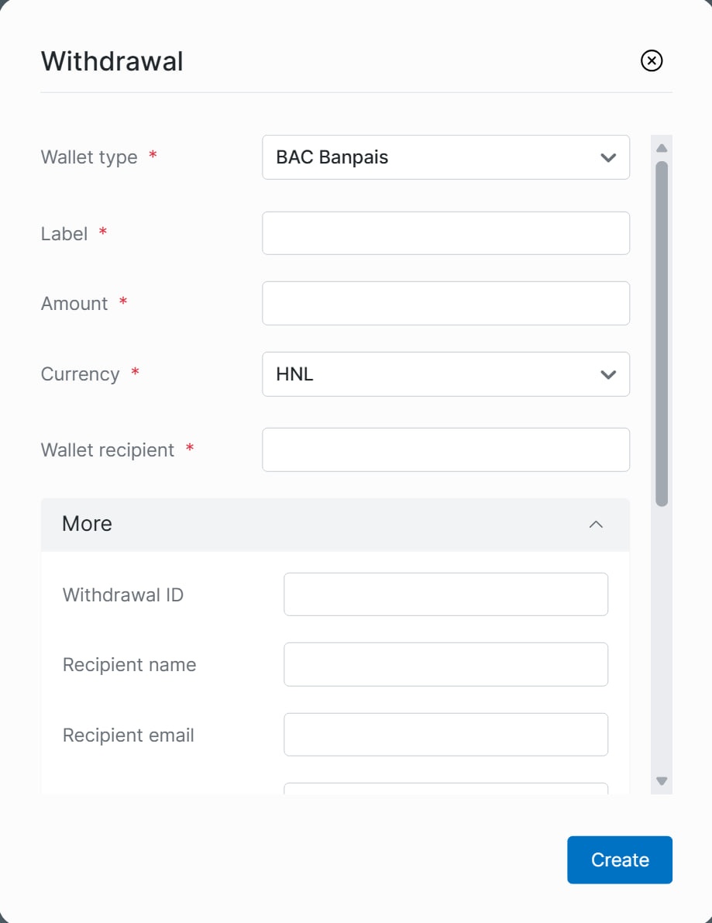Click the partially visible field below Recipient email
This screenshot has height=923, width=712.
click(445, 789)
